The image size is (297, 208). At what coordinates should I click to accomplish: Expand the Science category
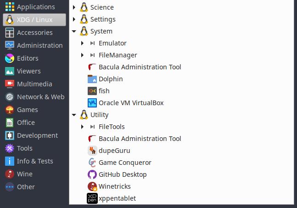(x=74, y=7)
